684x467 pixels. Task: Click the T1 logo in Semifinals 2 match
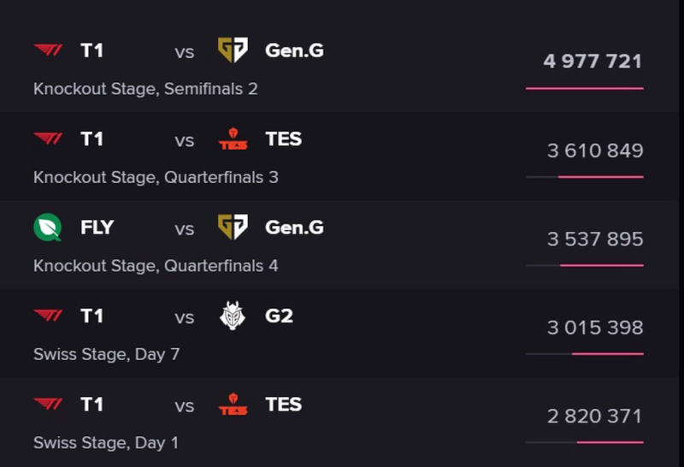[x=48, y=50]
